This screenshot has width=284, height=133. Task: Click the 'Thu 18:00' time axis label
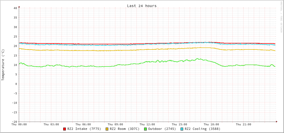click(x=211, y=124)
